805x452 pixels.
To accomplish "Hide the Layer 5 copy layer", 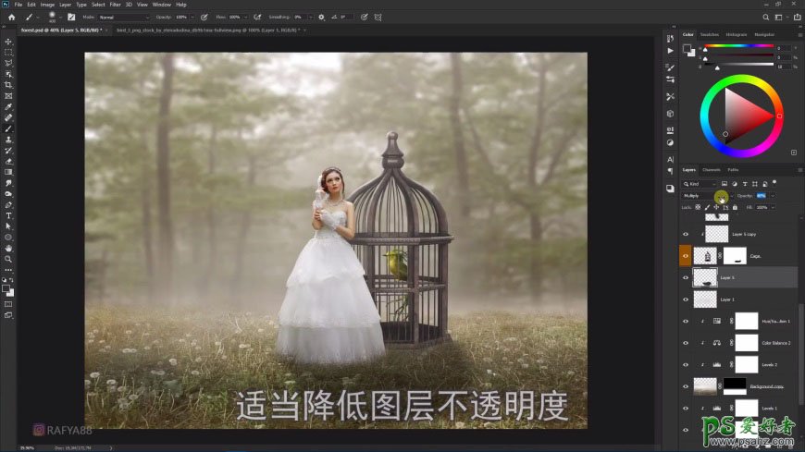I will (x=686, y=234).
